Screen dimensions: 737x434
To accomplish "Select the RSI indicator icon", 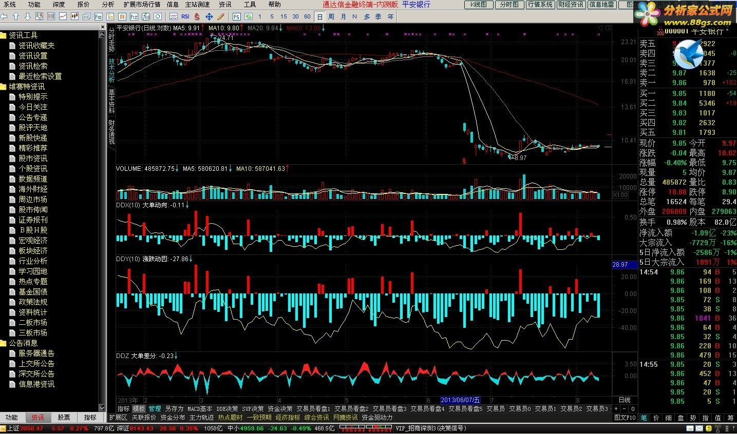I will [185, 16].
